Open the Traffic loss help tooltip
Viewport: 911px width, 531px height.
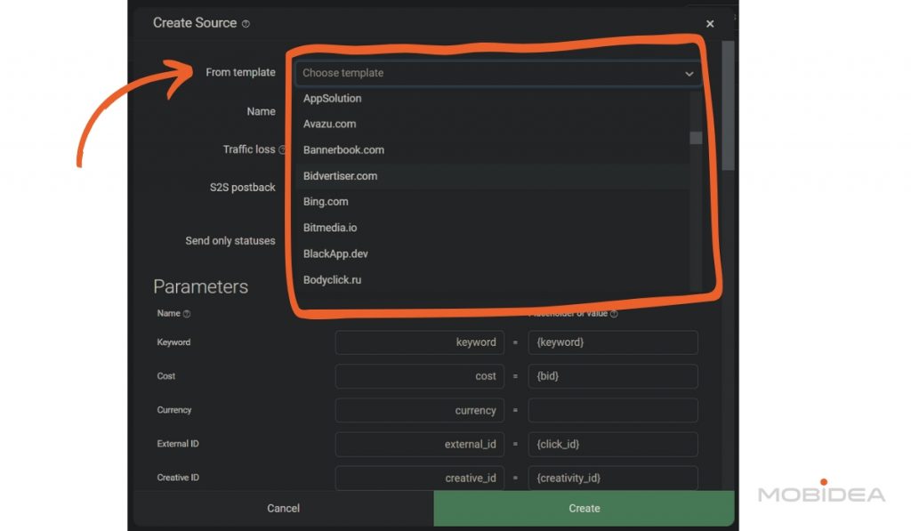tap(284, 149)
